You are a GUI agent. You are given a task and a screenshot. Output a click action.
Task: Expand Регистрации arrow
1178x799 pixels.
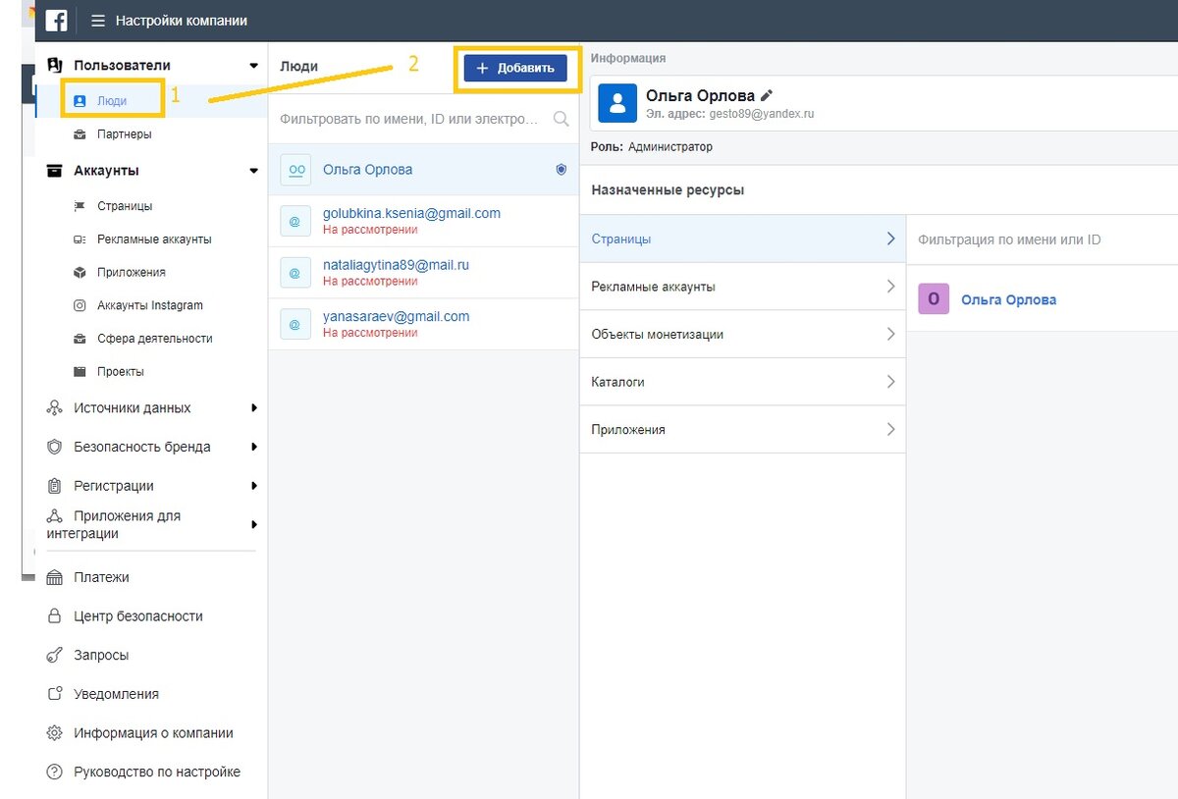point(254,486)
